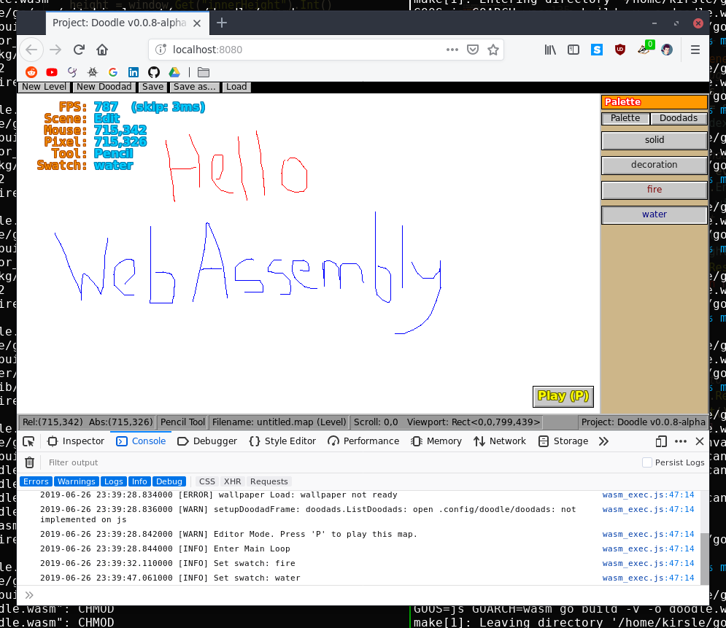Expand console multi-line input chevron

click(29, 595)
